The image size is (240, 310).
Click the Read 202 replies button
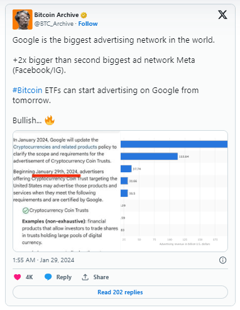[120, 292]
